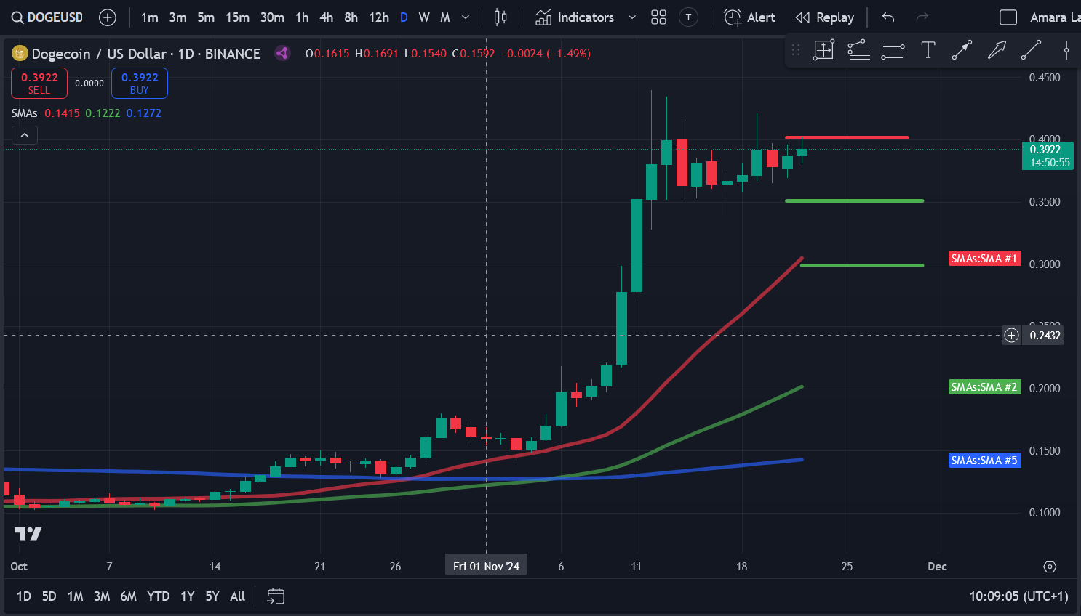Set date range to 3M
This screenshot has width=1081, height=616.
pyautogui.click(x=102, y=596)
